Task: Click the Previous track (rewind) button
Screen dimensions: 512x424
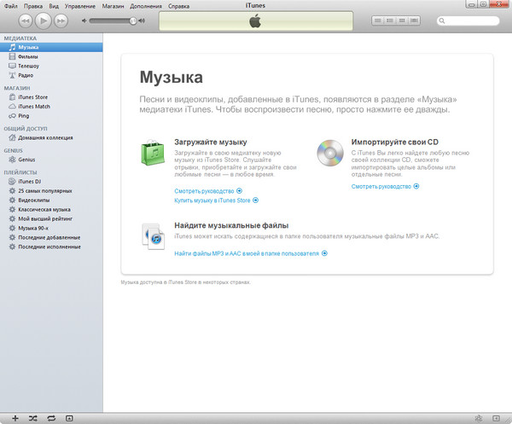Action: coord(25,20)
